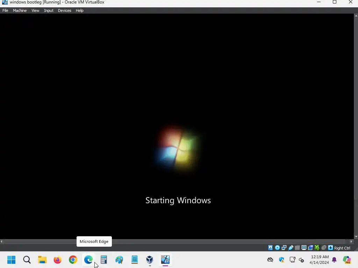Click the horizontal scrollbar right arrow
The height and width of the screenshot is (268, 358).
351,241
